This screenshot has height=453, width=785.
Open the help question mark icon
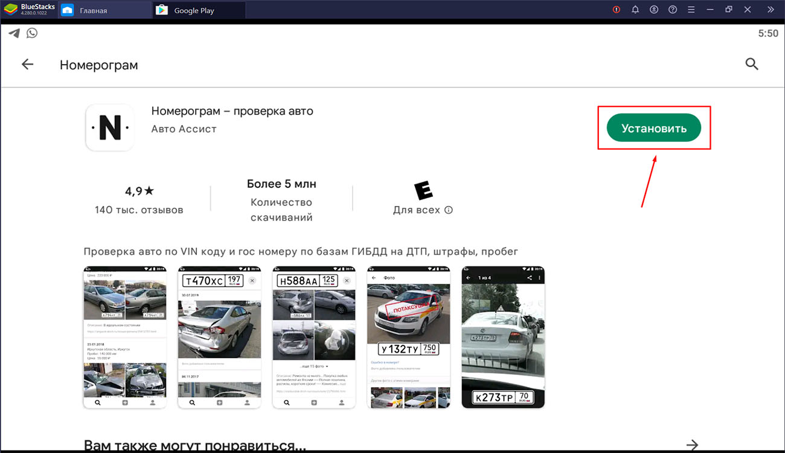(673, 10)
